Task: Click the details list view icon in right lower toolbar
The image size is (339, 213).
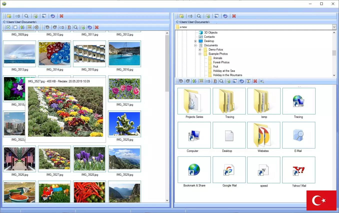Action: pos(201,81)
